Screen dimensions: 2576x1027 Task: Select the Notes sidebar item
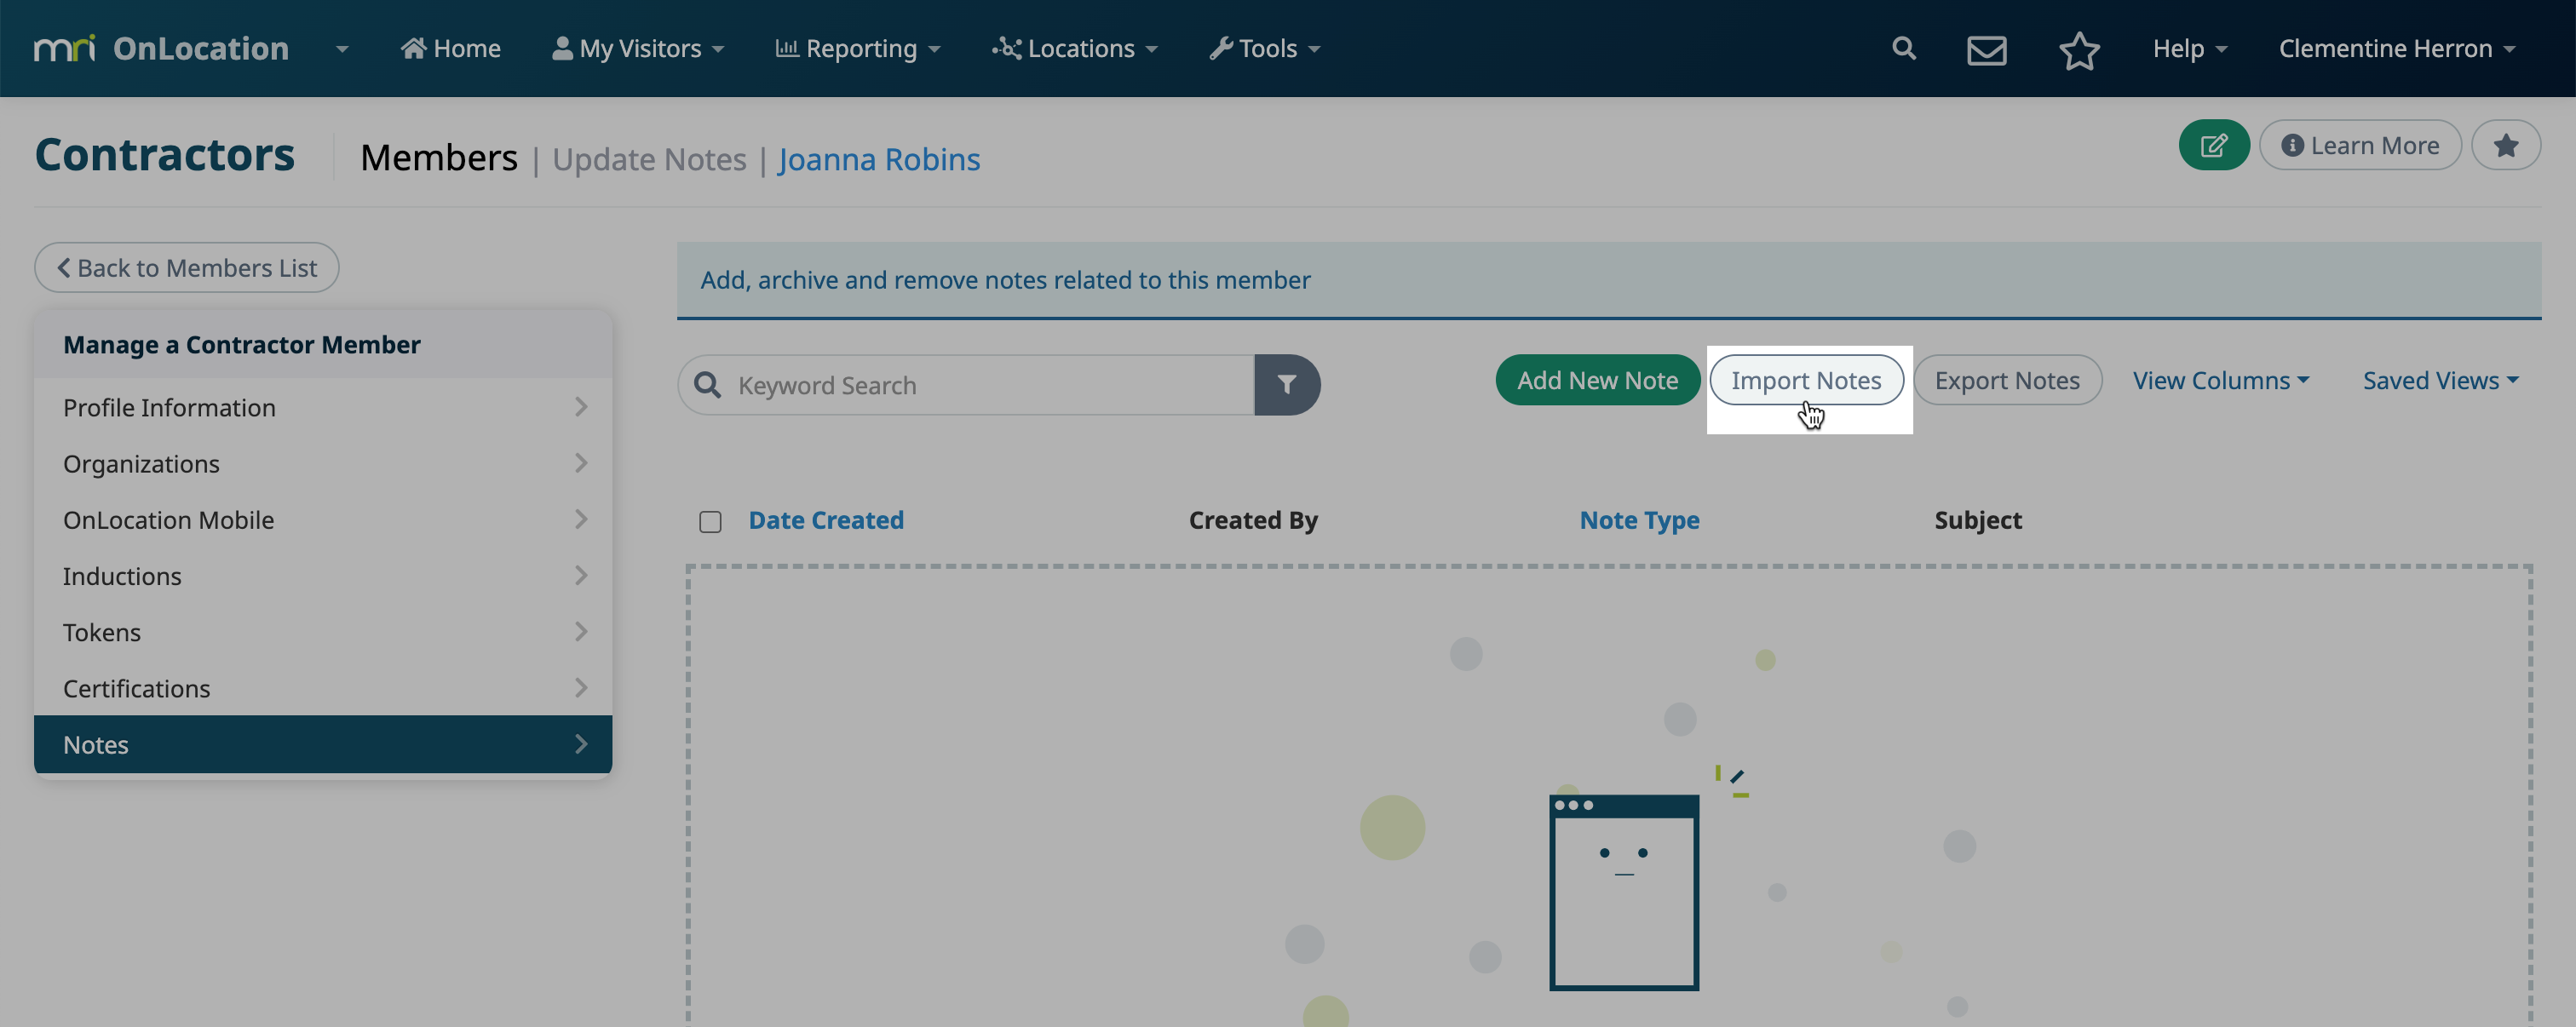coord(323,744)
